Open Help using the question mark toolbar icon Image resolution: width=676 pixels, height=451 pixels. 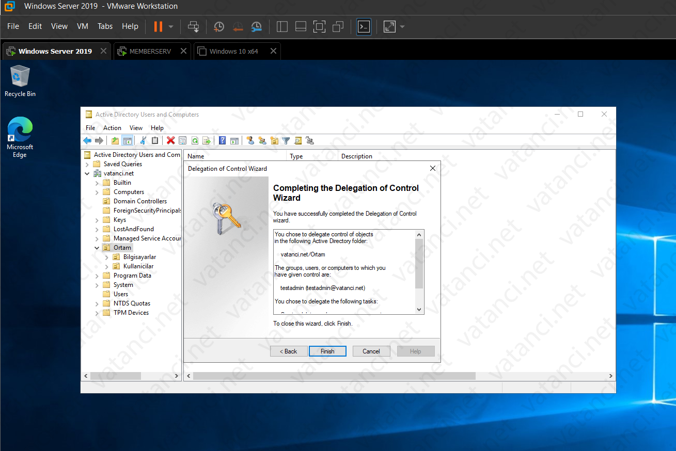tap(222, 140)
